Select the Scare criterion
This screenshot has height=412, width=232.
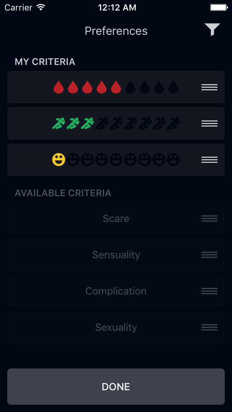[116, 218]
